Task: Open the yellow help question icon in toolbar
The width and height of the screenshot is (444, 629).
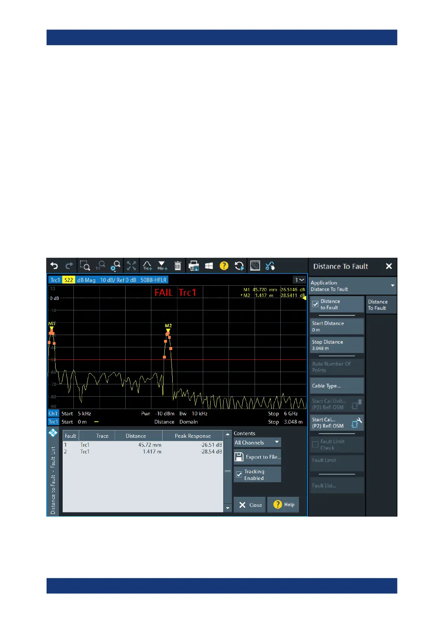Action: click(x=224, y=266)
